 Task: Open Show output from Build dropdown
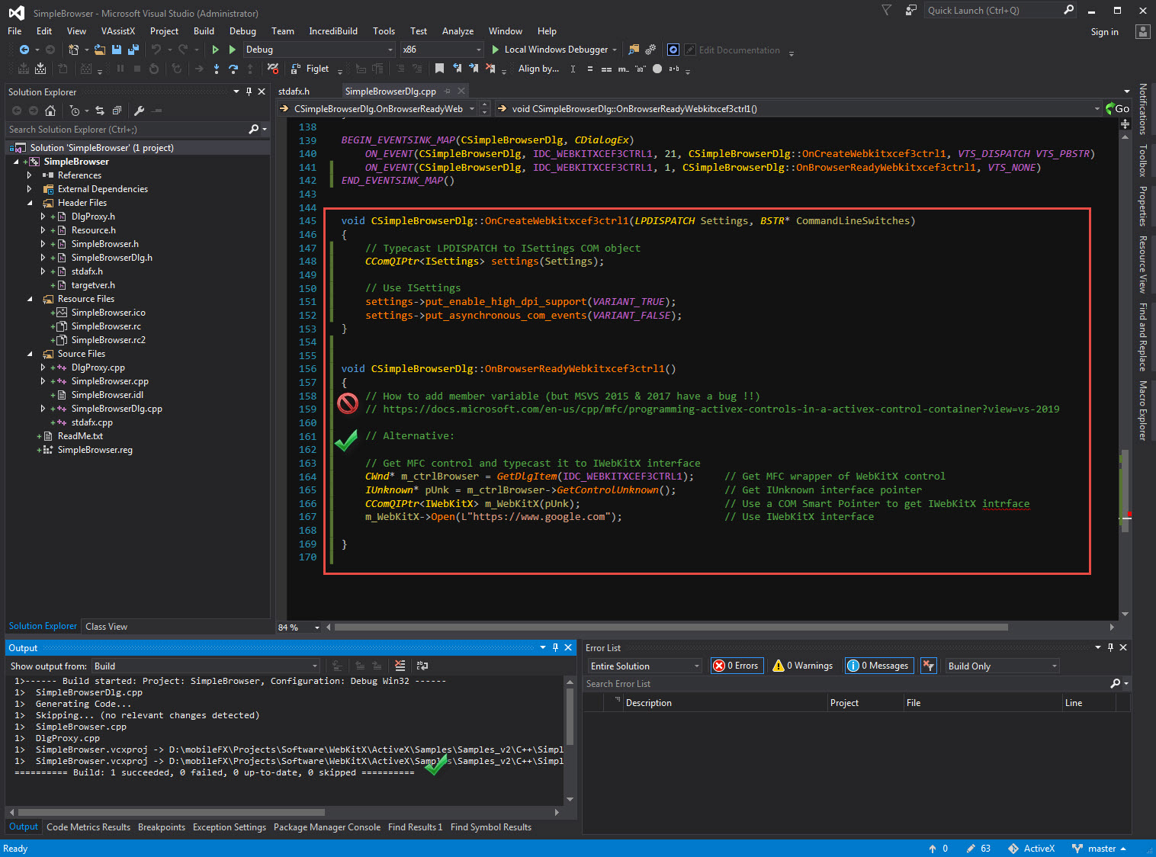coord(206,666)
